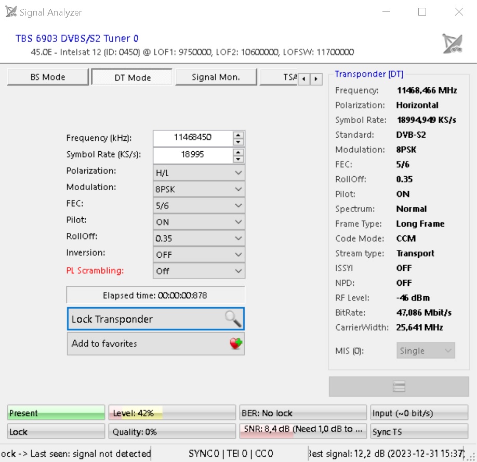Click the Lock Transponder button

[x=156, y=319]
